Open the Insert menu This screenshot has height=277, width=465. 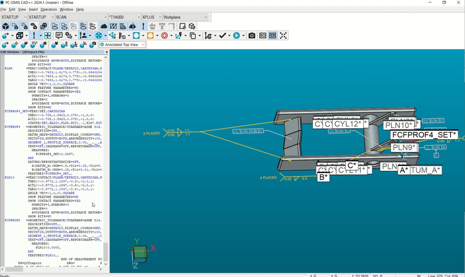pyautogui.click(x=33, y=9)
